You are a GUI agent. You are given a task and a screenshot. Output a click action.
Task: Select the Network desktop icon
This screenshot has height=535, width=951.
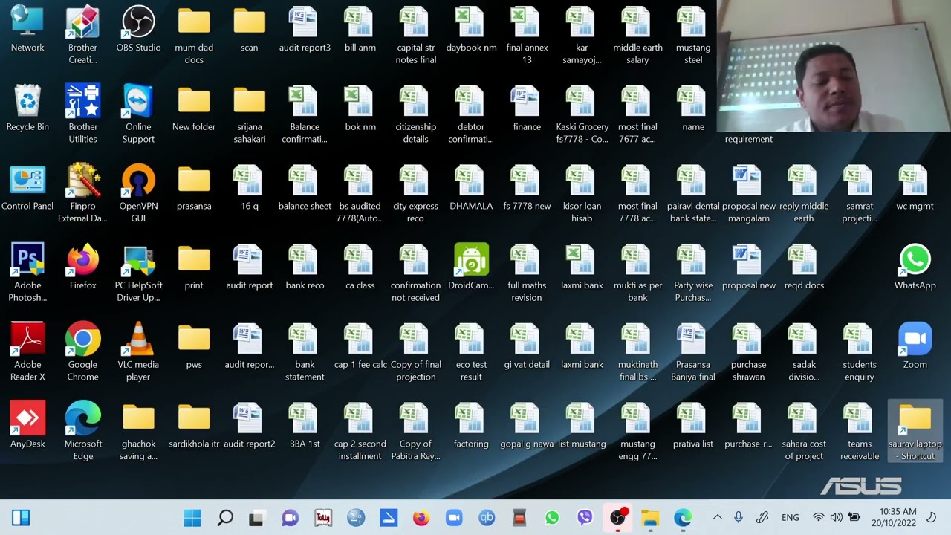pyautogui.click(x=27, y=30)
